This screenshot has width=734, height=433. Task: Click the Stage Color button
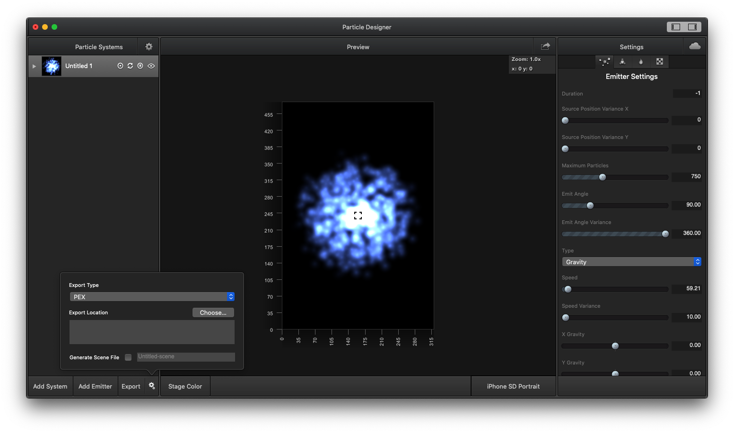point(185,386)
